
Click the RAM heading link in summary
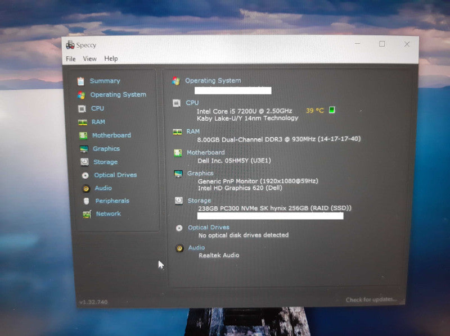[x=193, y=131]
